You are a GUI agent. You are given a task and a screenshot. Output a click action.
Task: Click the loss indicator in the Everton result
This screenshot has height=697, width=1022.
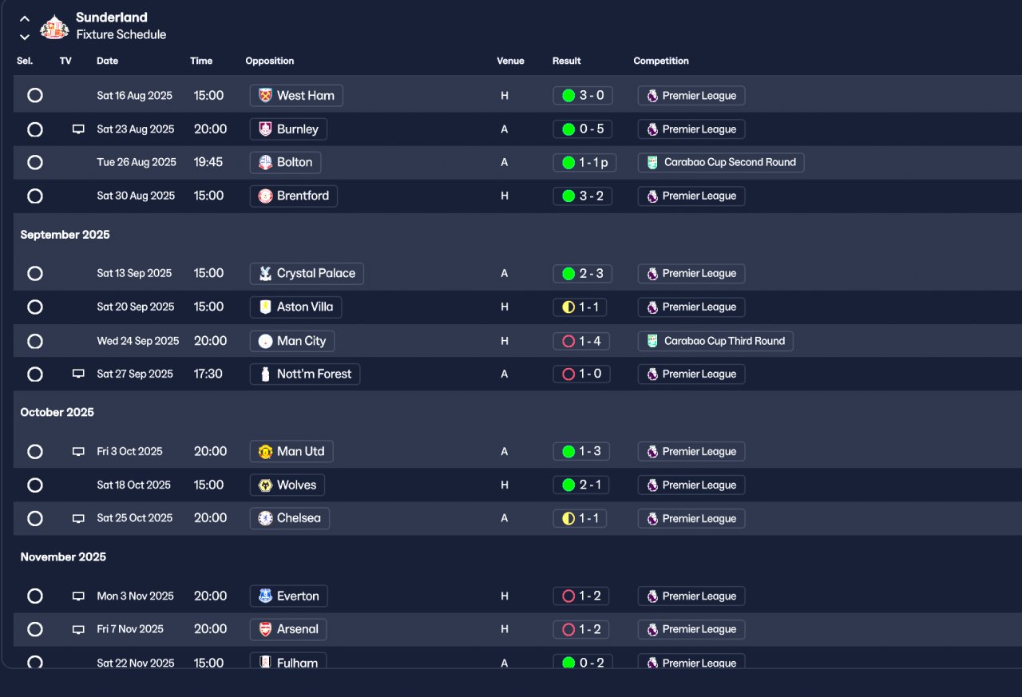pos(568,596)
